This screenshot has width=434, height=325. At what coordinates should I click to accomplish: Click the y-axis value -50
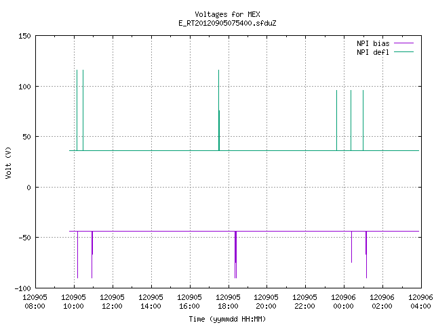pyautogui.click(x=24, y=238)
